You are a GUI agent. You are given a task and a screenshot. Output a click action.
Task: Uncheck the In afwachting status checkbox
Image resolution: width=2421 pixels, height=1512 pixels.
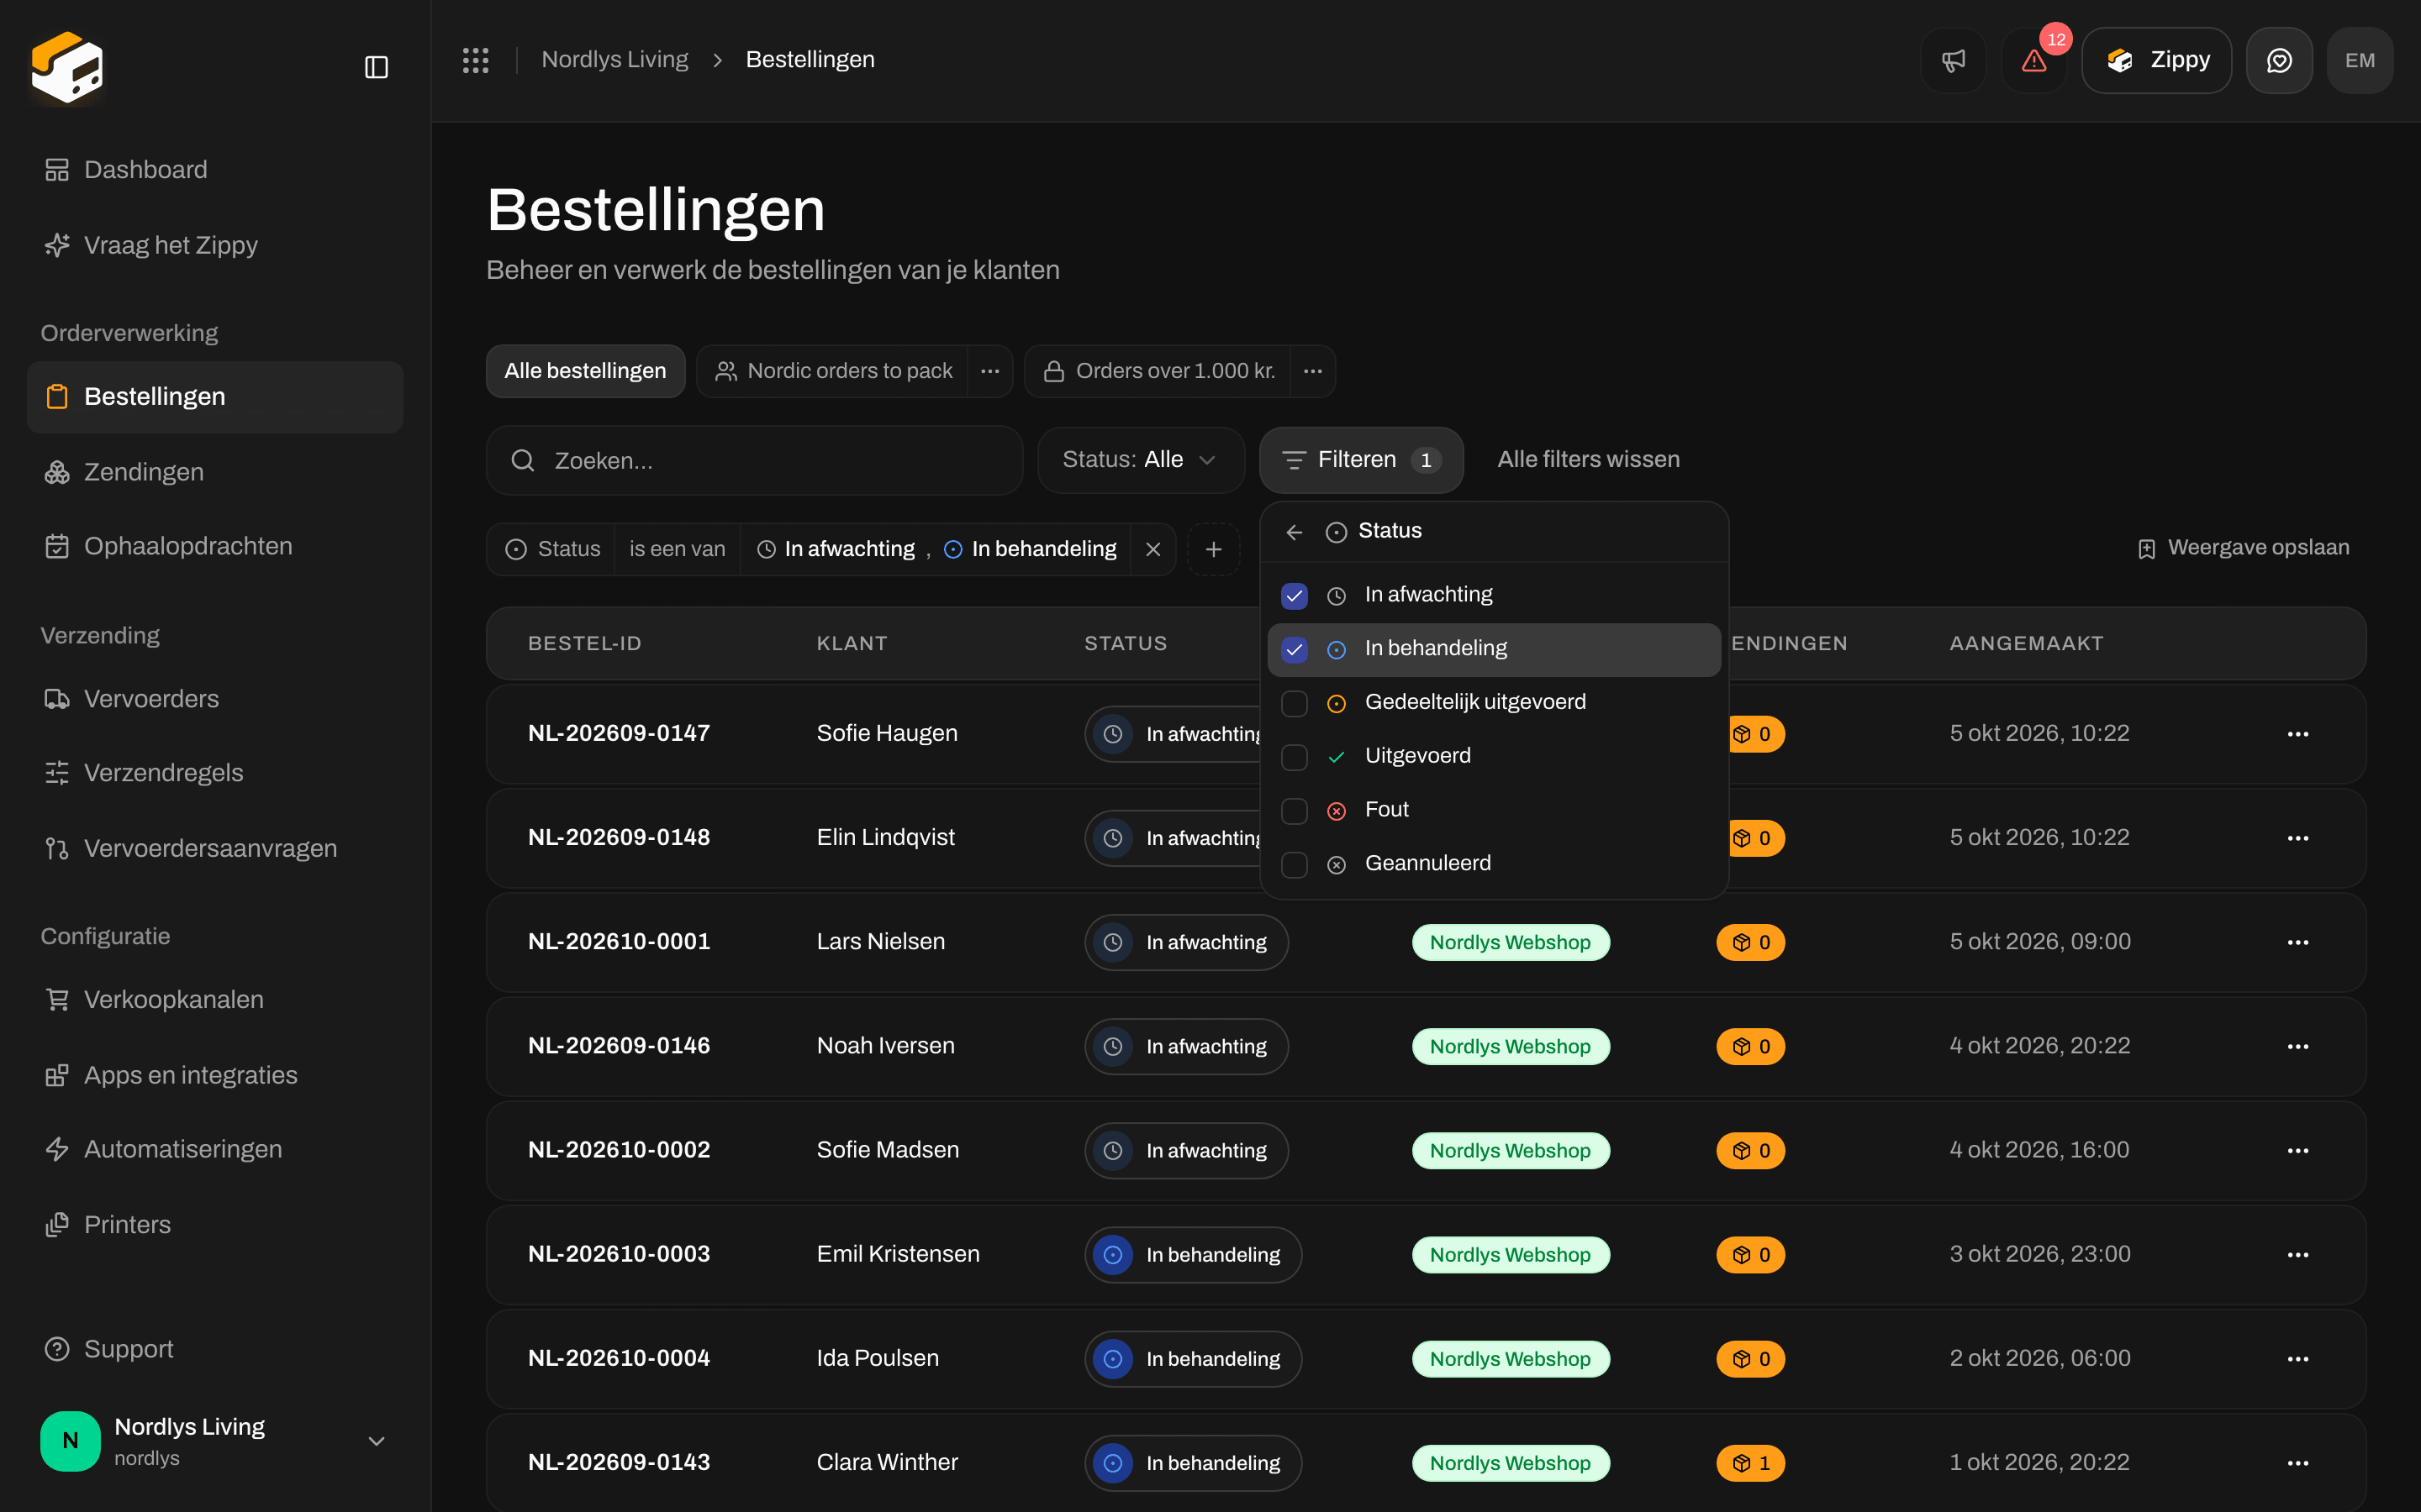pos(1295,596)
